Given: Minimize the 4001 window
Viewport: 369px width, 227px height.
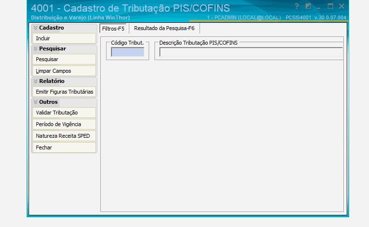Looking at the screenshot, I should [x=319, y=8].
